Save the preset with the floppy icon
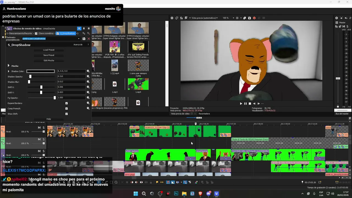The height and width of the screenshot is (198, 352). click(x=84, y=39)
